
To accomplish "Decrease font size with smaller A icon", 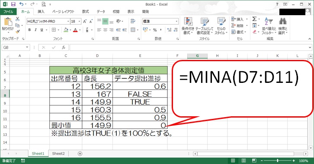I will [x=91, y=21].
